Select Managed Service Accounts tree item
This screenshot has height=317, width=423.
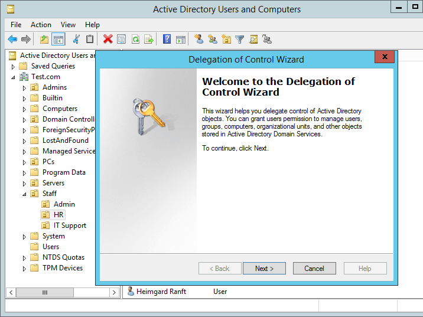click(69, 151)
